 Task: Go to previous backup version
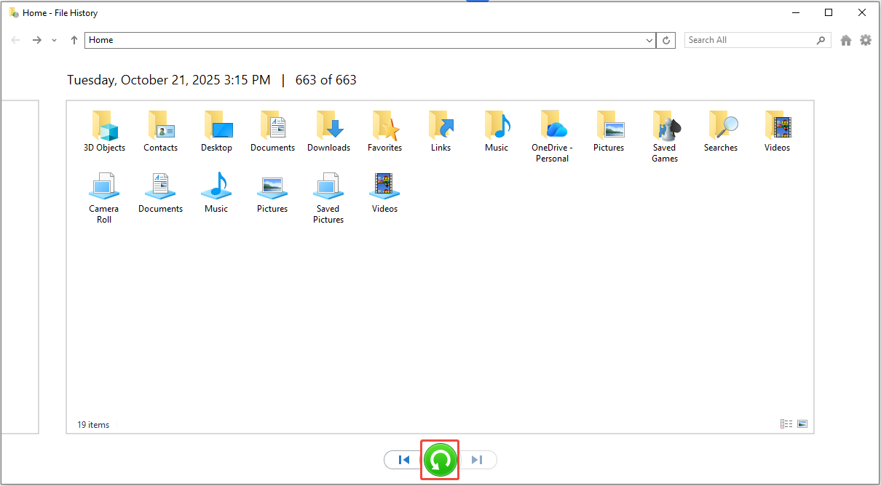(x=404, y=460)
